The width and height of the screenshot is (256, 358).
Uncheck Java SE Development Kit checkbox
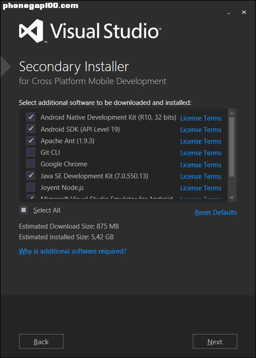(x=31, y=176)
